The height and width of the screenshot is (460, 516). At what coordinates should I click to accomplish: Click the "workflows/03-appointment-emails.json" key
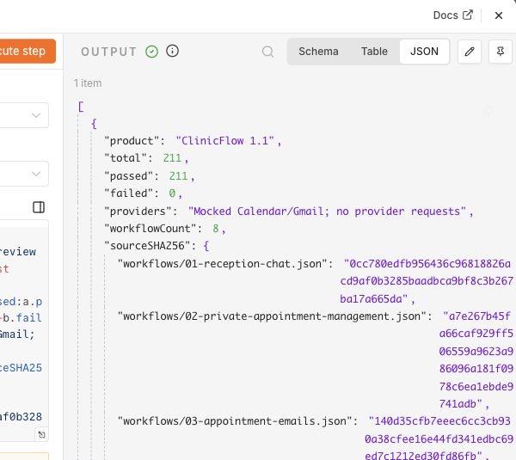click(235, 421)
